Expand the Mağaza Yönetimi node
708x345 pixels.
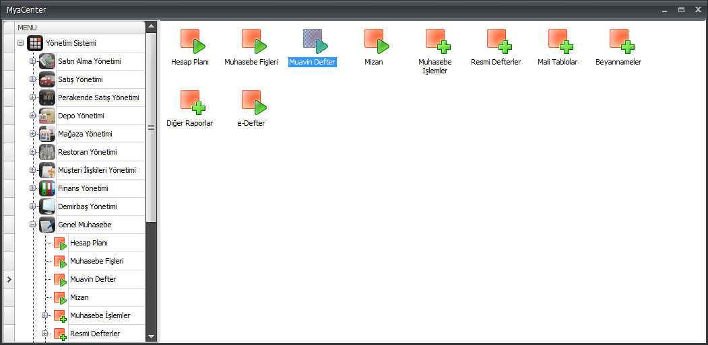[32, 134]
